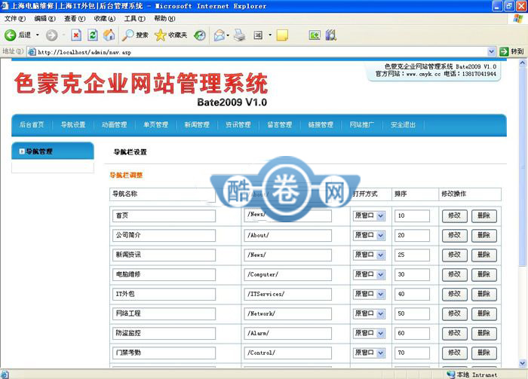
Task: Open the Back button history dropdown arrow
Action: (38, 35)
